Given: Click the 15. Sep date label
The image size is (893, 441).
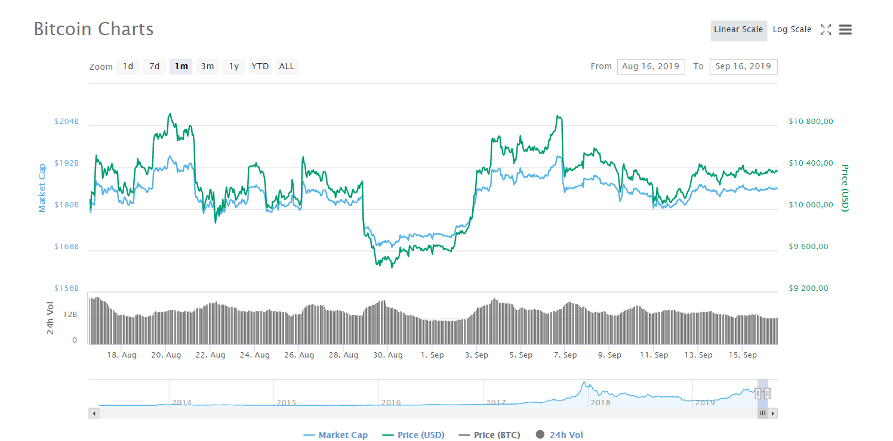Looking at the screenshot, I should pyautogui.click(x=742, y=355).
